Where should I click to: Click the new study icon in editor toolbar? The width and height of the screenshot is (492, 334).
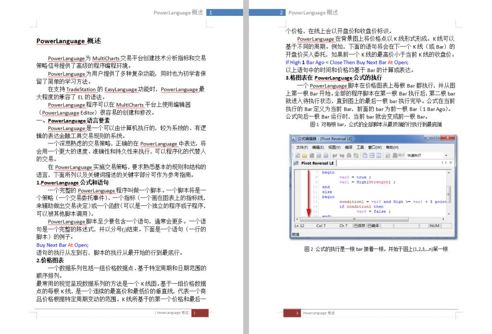(297, 155)
